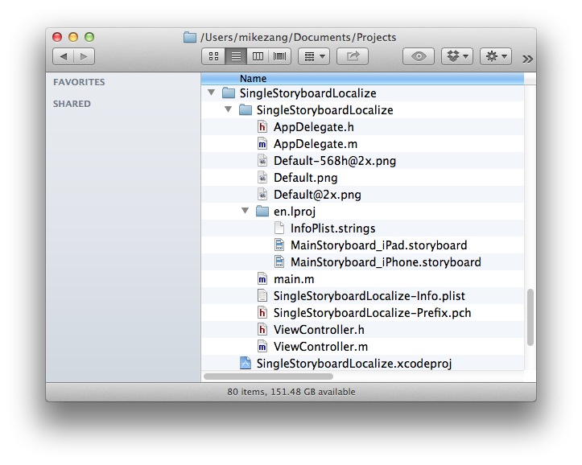Collapse the nested SingleStoryboardLocalize folder
Image resolution: width=582 pixels, height=465 pixels.
[229, 109]
